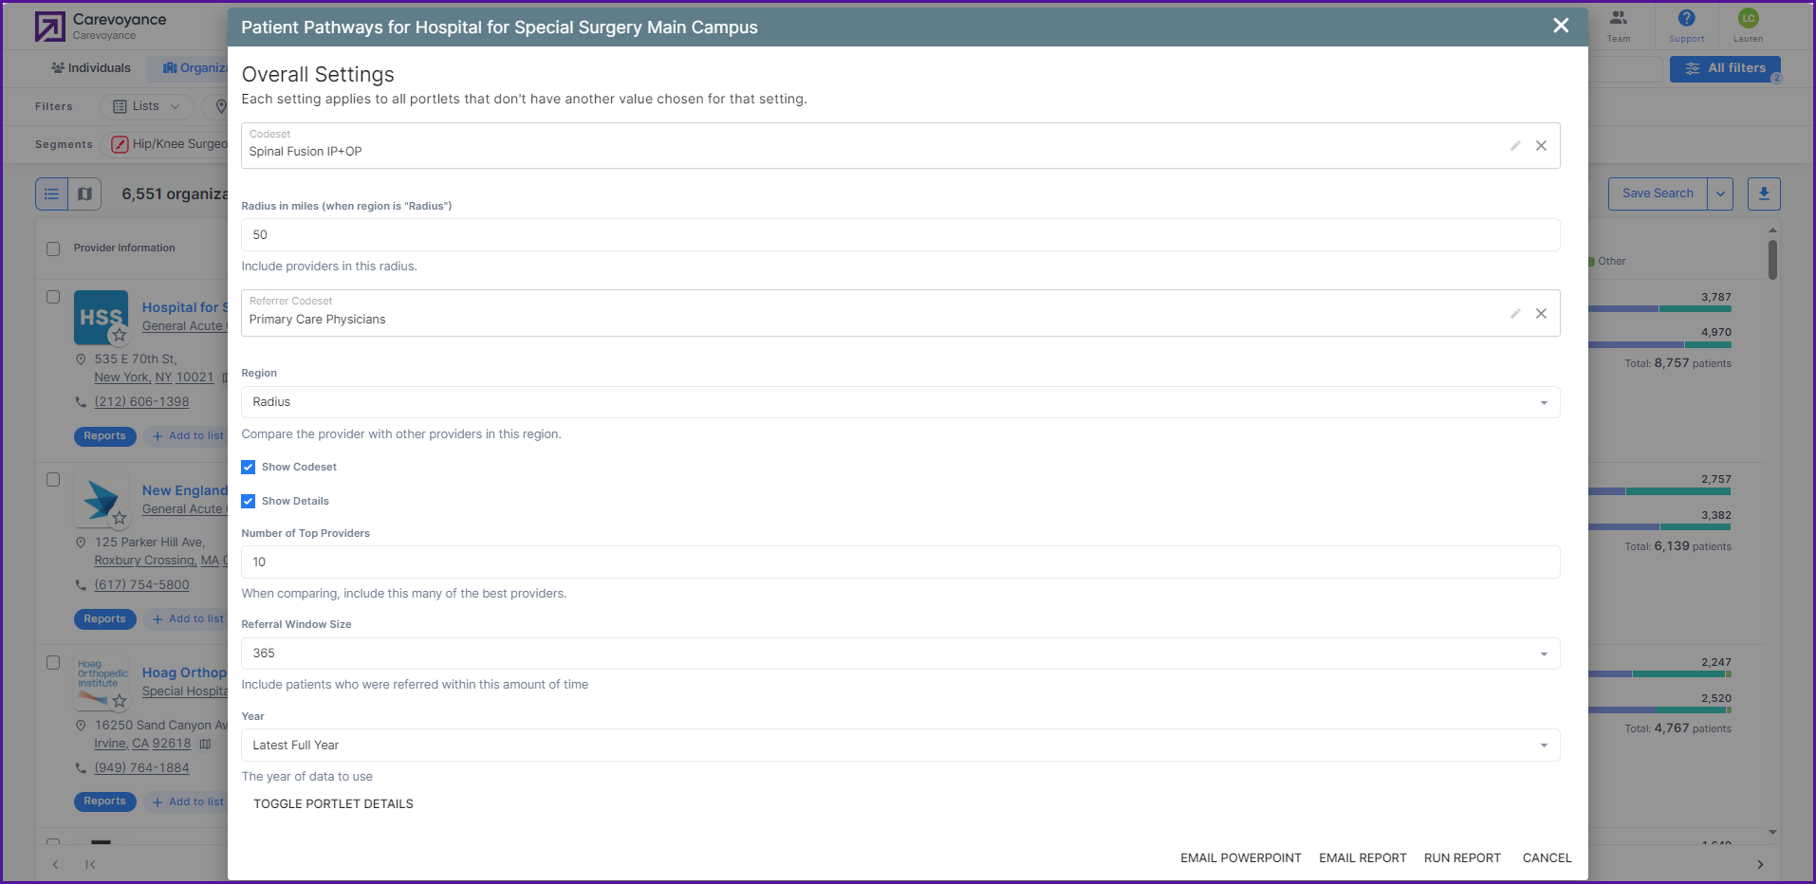This screenshot has width=1816, height=884.
Task: Click EMAIL POWERPOINT button
Action: 1241,858
